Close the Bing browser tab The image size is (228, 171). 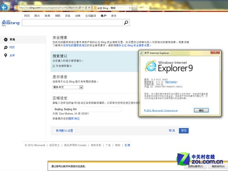[130, 8]
